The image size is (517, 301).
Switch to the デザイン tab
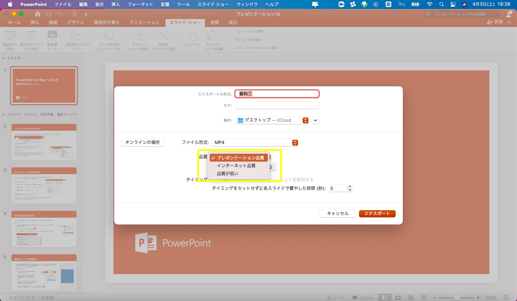pyautogui.click(x=75, y=22)
